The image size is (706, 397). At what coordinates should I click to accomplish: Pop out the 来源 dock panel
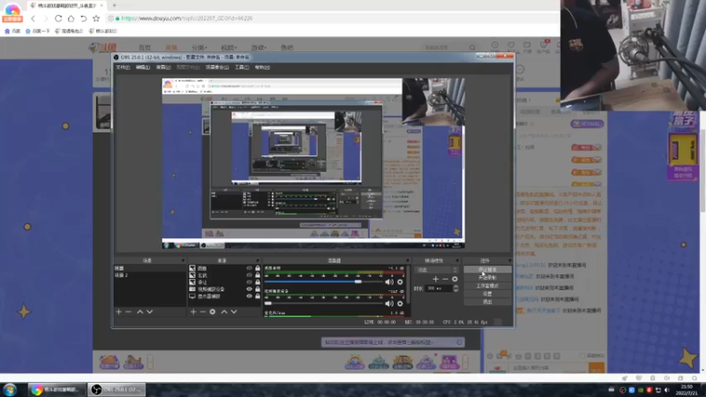click(258, 260)
